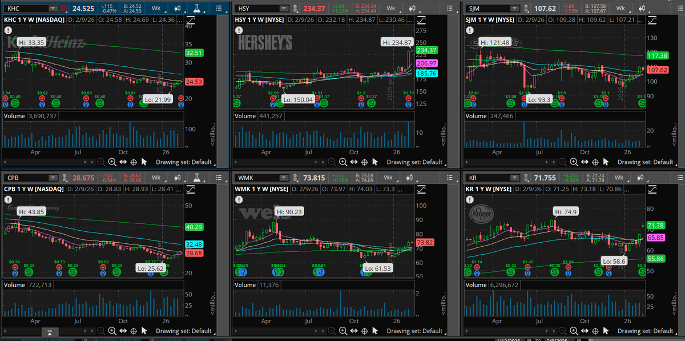Open the CPB symbol selector dropdown
Screen dimensions: 685x341
point(53,178)
